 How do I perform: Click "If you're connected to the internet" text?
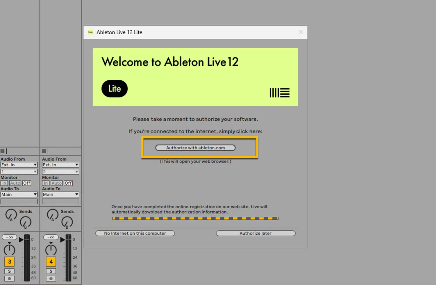tap(195, 131)
